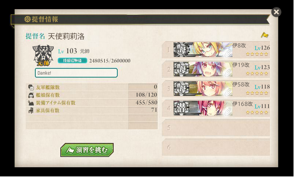
Task: Select the 伊8改 ship portrait
Action: (x=203, y=50)
